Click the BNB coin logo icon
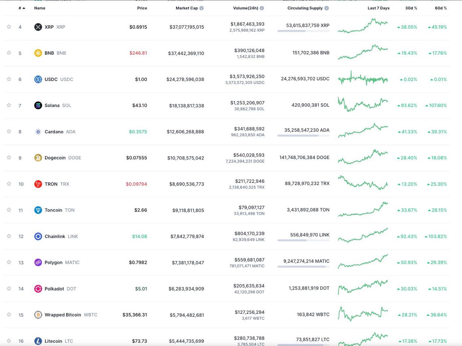The height and width of the screenshot is (346, 462). (38, 53)
